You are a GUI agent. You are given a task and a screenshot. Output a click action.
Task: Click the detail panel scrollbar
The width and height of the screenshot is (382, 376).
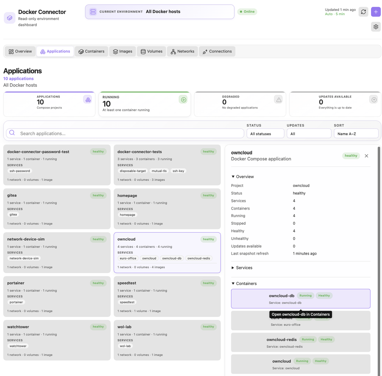pos(379,261)
